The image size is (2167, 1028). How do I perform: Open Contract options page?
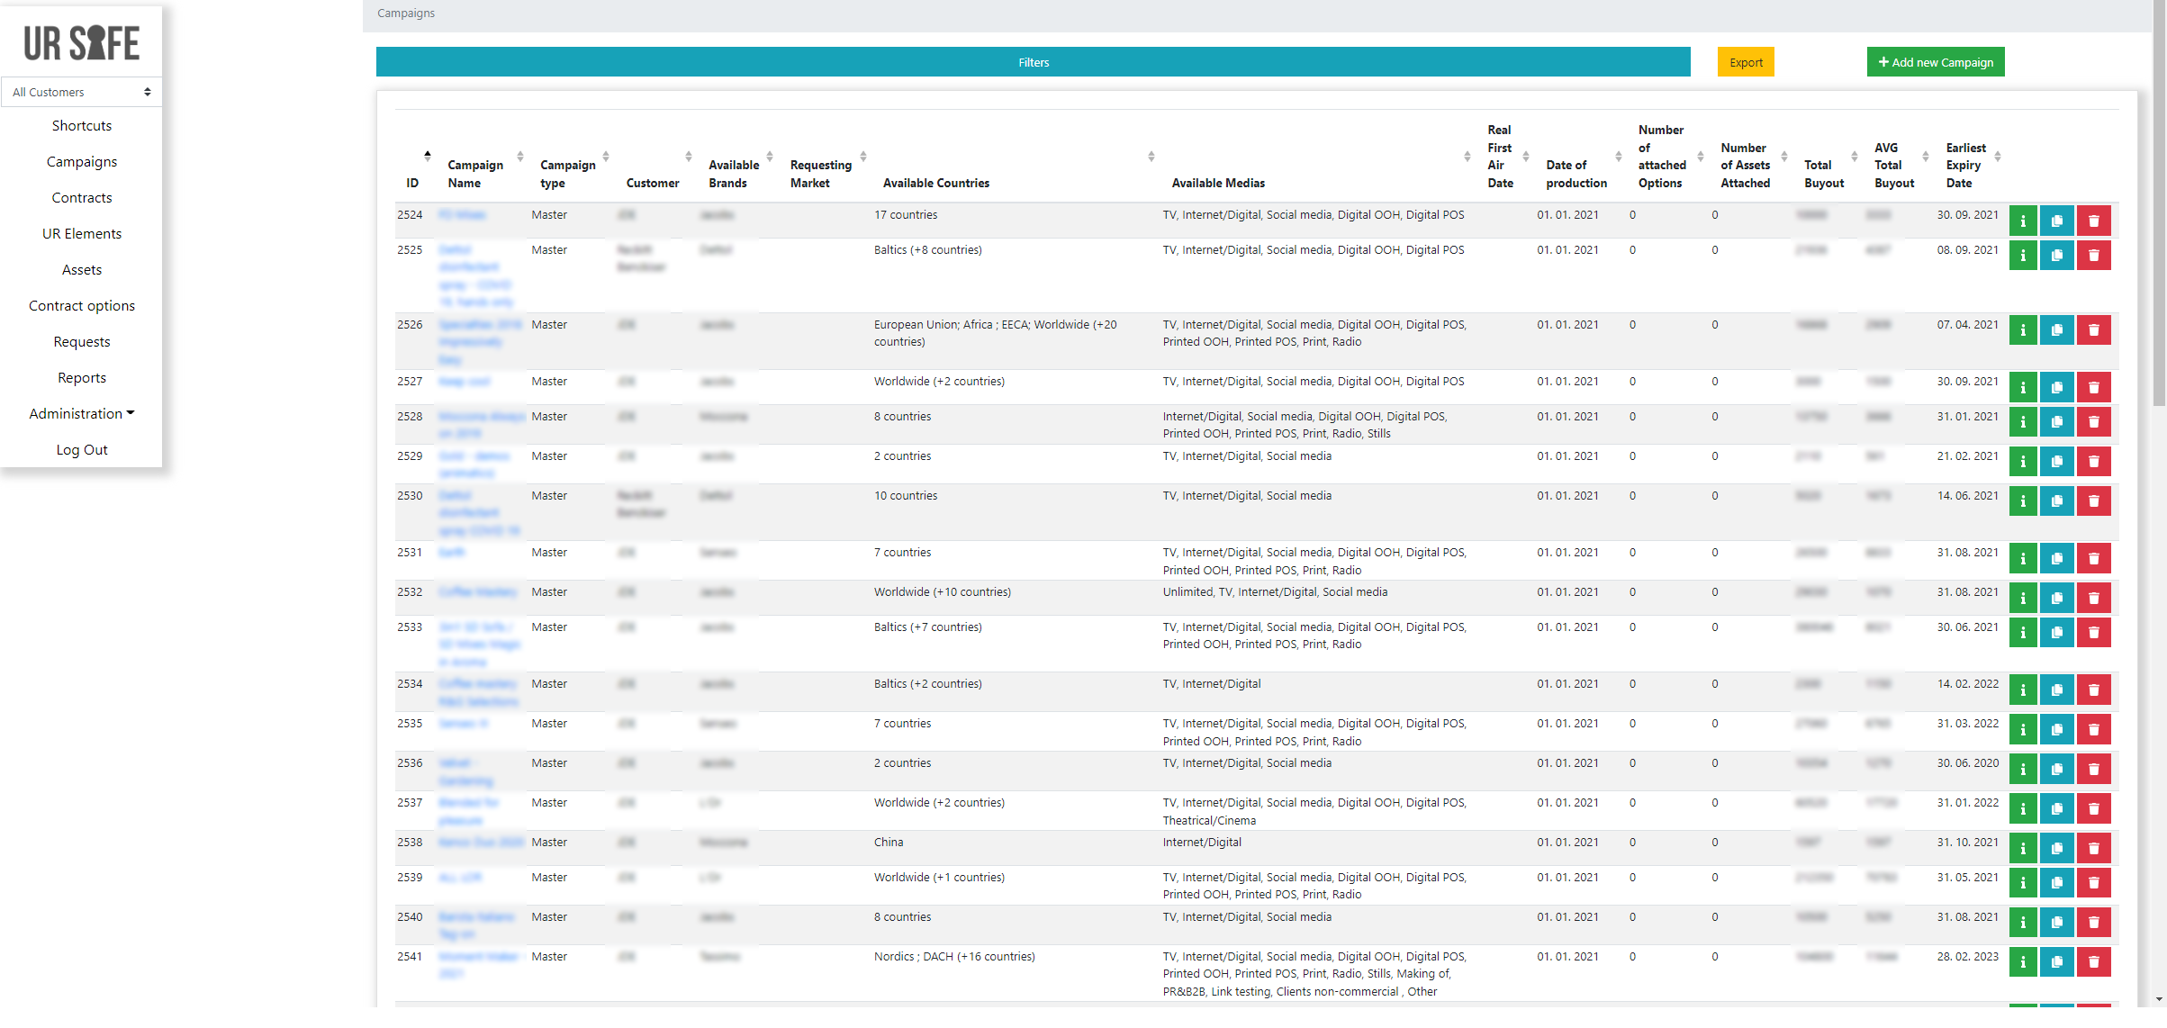click(x=81, y=305)
